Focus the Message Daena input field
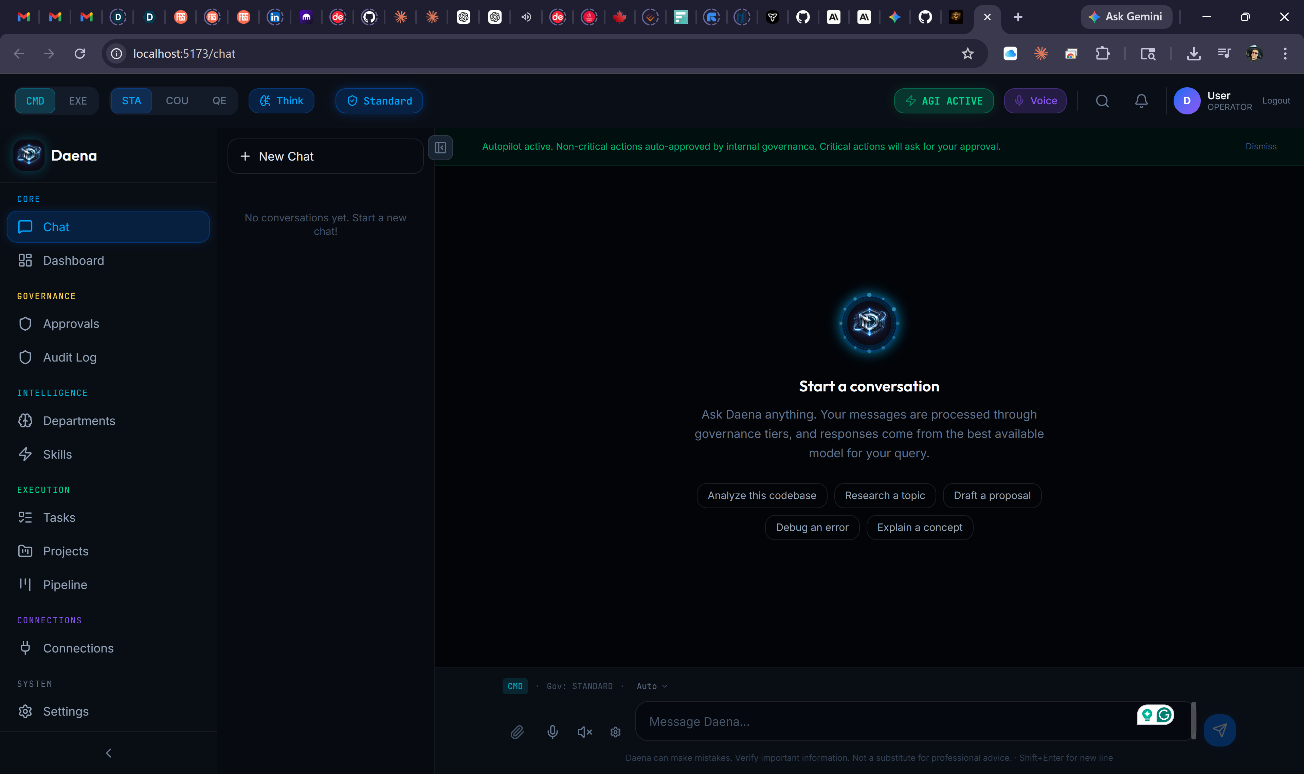1304x774 pixels. coord(887,721)
